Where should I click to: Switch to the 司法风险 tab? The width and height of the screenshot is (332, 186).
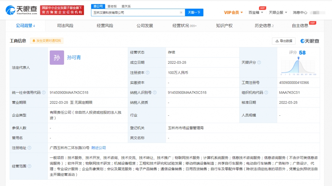pyautogui.click(x=65, y=26)
